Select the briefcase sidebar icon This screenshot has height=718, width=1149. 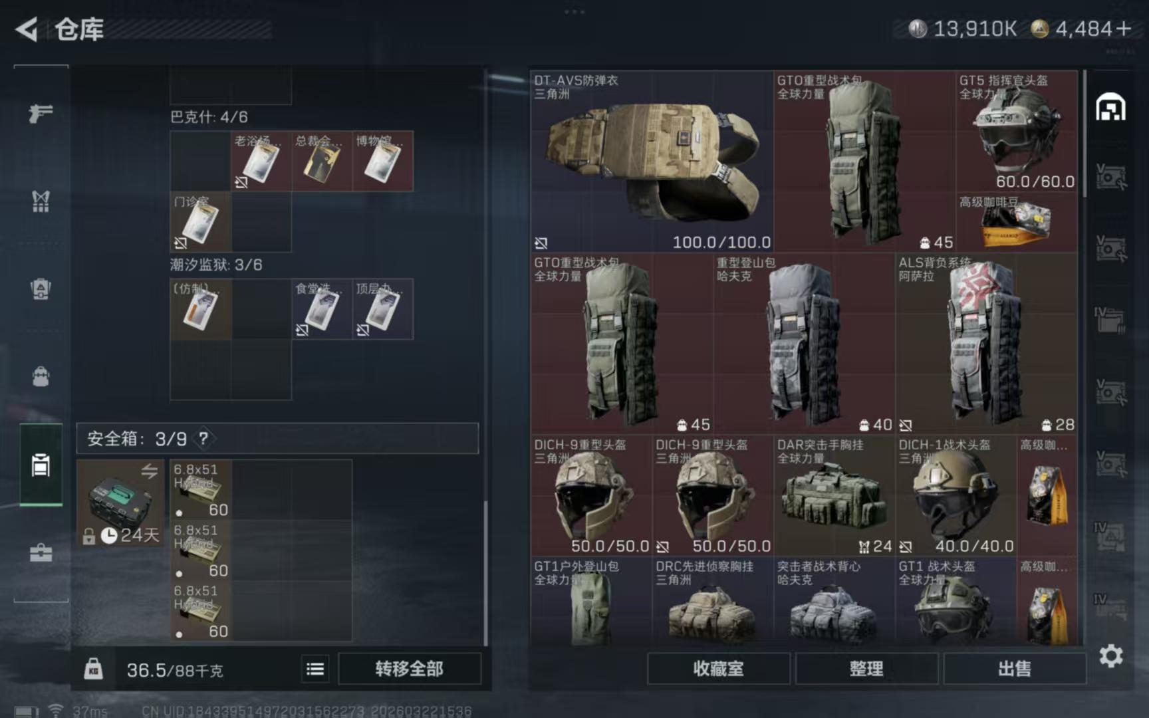point(41,552)
